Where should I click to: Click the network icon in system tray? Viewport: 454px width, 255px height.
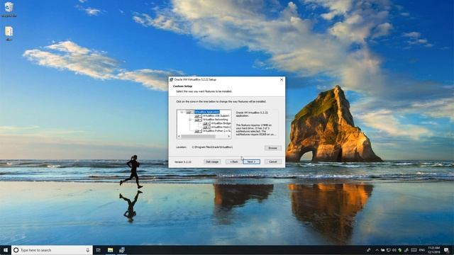tap(389, 250)
